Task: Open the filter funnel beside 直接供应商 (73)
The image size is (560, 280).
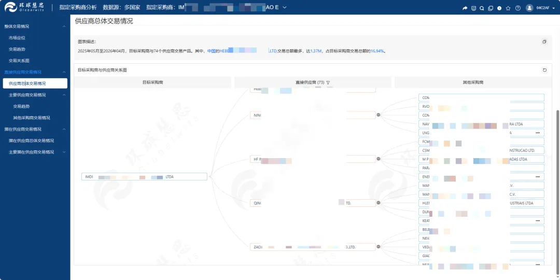Action: click(328, 82)
